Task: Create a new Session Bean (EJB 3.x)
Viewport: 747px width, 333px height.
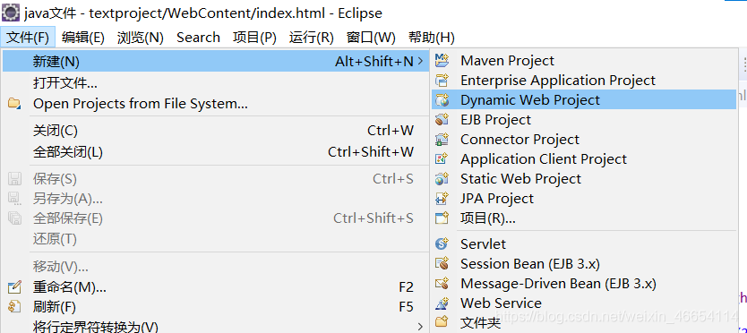Action: coord(584,263)
